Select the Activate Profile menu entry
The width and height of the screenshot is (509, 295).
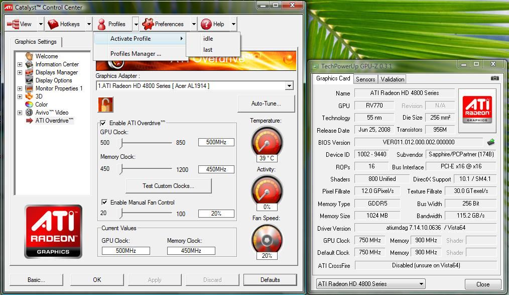[x=140, y=38]
